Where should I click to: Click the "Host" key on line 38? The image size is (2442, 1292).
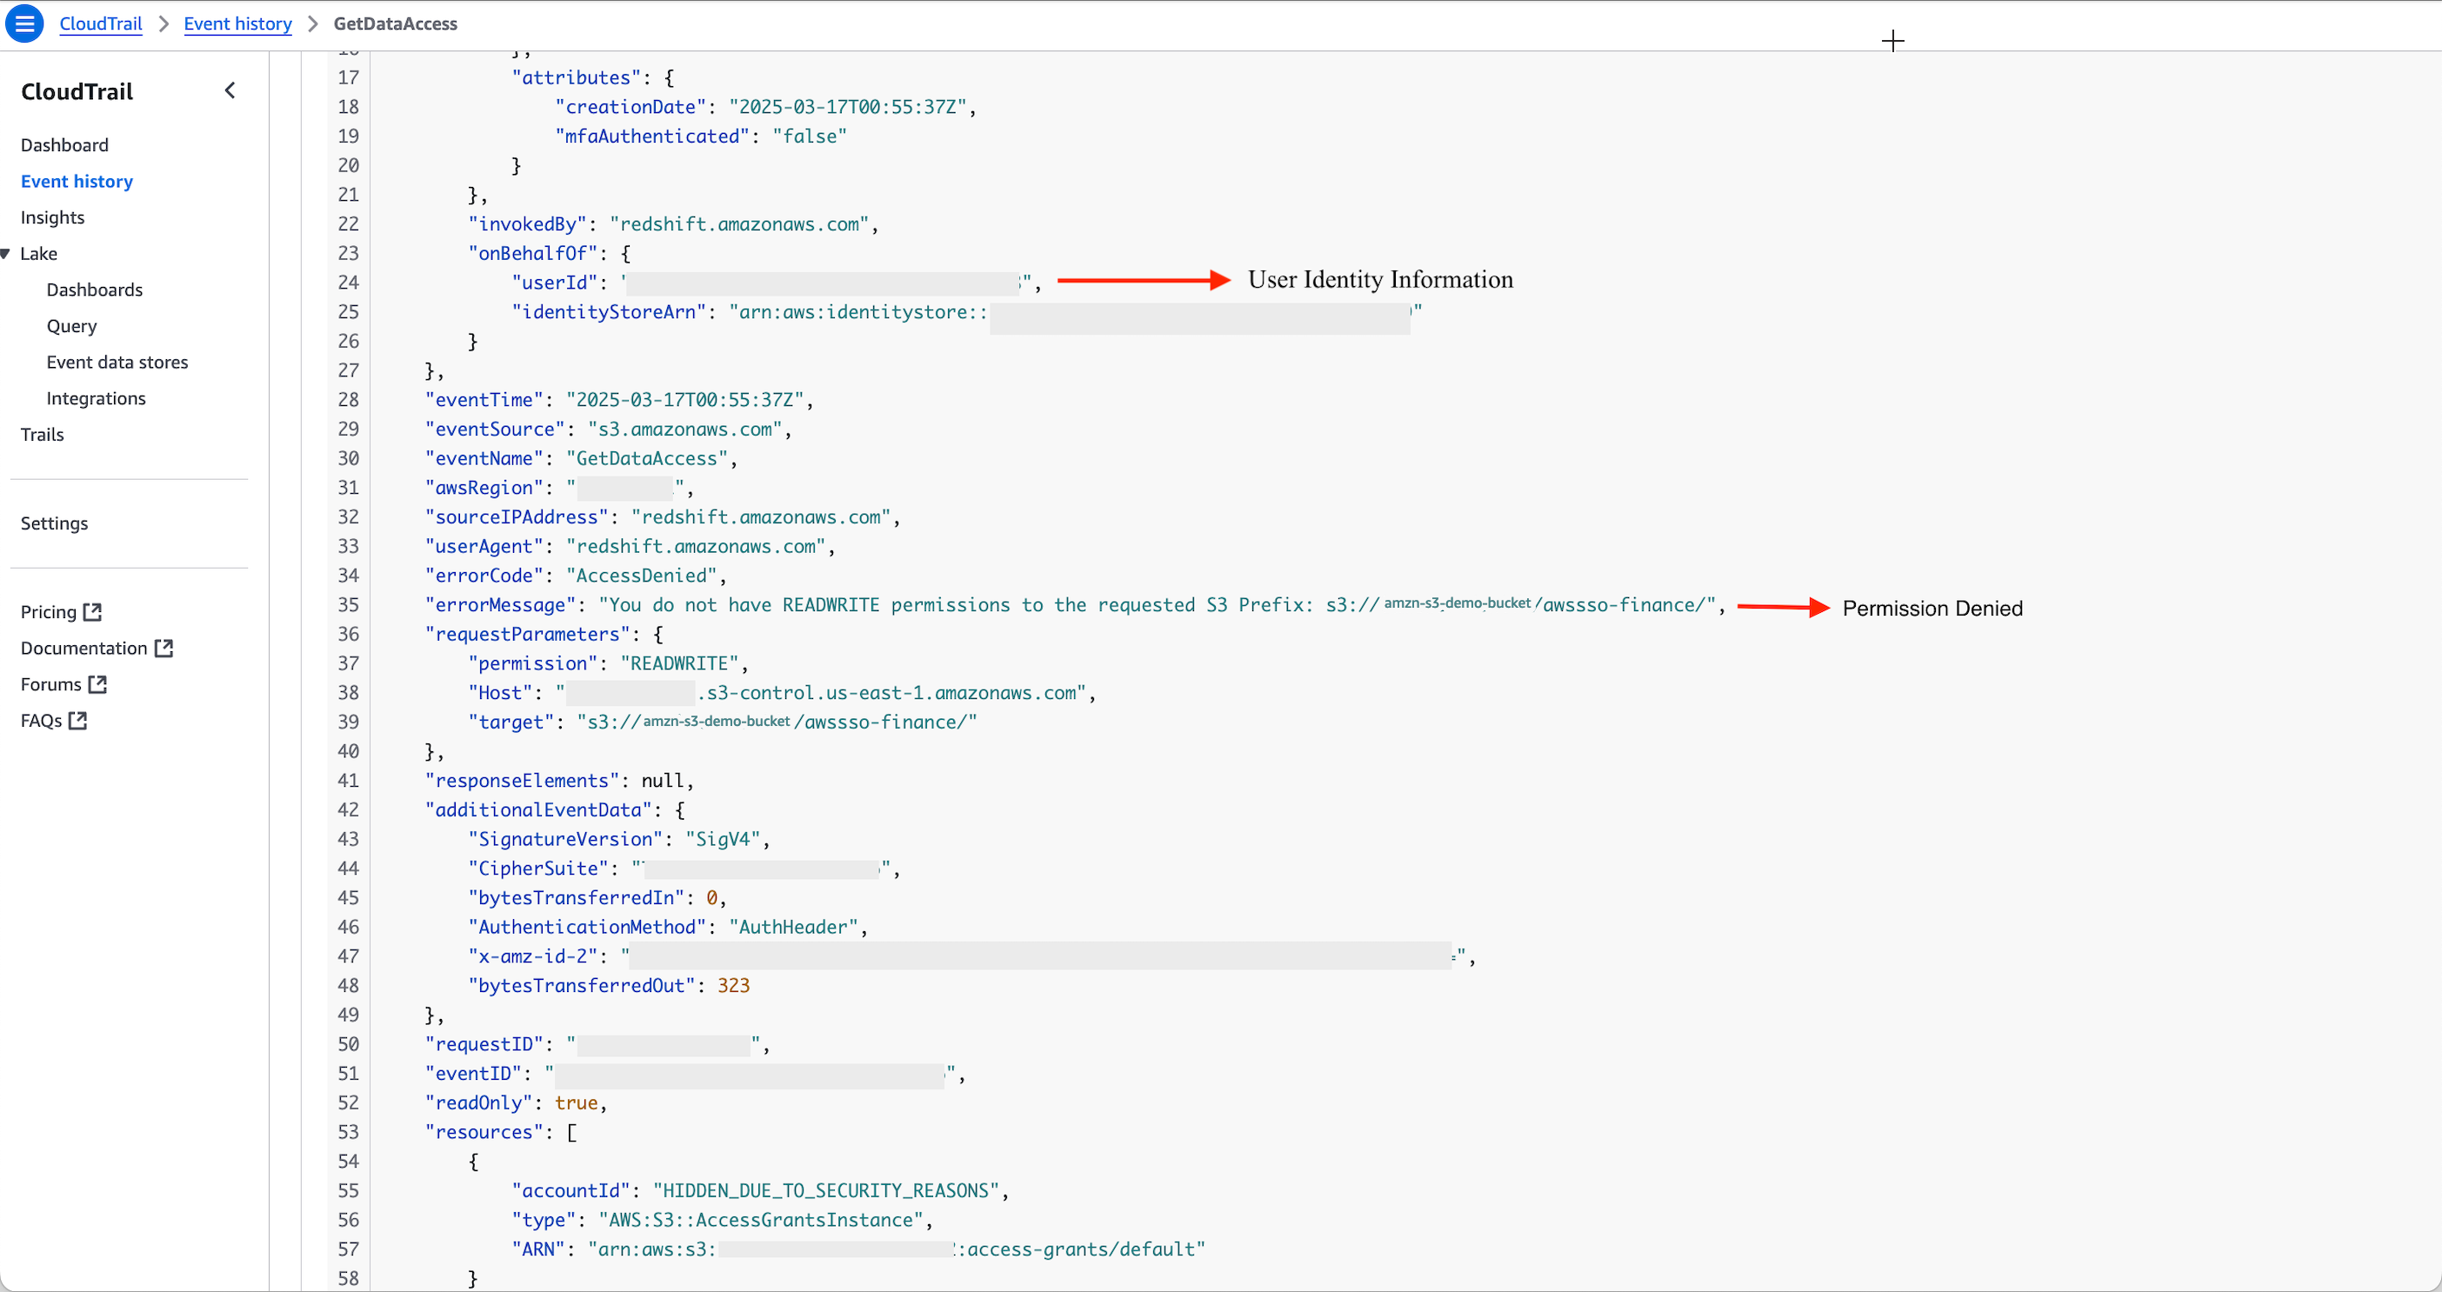[499, 693]
